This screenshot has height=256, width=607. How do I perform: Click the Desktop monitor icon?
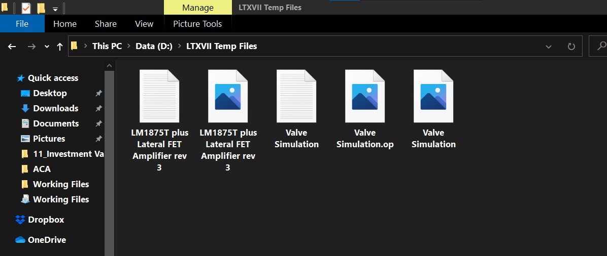[x=25, y=94]
